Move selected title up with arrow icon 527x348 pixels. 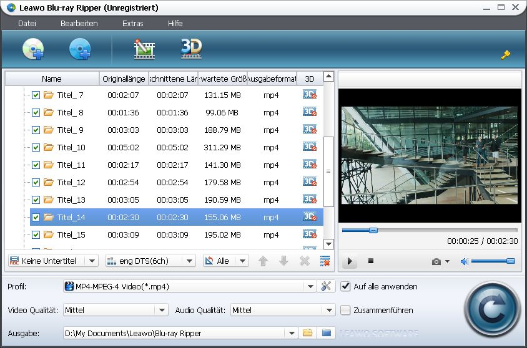click(x=263, y=261)
